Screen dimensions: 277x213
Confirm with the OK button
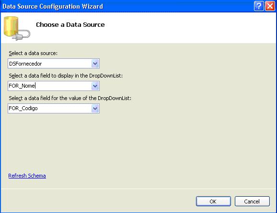213,202
